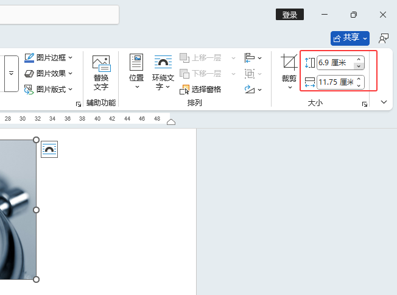Open the 大小 size dialog launcher
The image size is (397, 295).
pos(365,104)
